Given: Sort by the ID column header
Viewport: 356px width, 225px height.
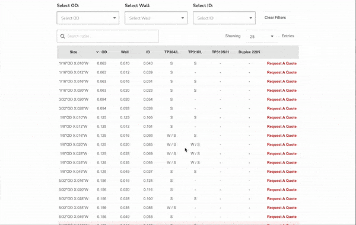Looking at the screenshot, I should click(x=148, y=52).
